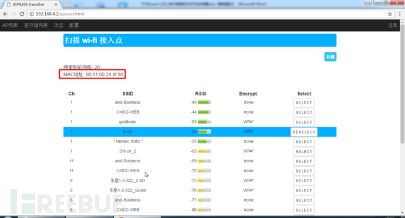405x218 pixels.
Task: Open the 客户端列表 menu item
Action: [36, 25]
